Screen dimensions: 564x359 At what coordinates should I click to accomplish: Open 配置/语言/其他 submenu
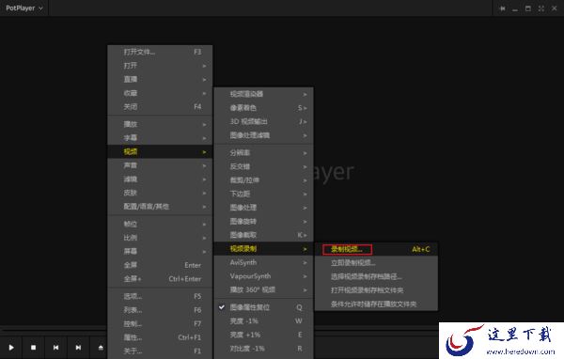click(x=160, y=207)
